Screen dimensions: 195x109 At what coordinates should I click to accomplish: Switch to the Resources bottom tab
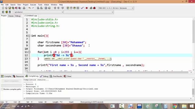[x=18, y=76]
